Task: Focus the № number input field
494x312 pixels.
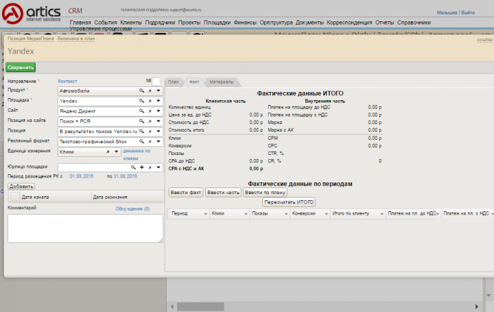Action: [x=156, y=81]
